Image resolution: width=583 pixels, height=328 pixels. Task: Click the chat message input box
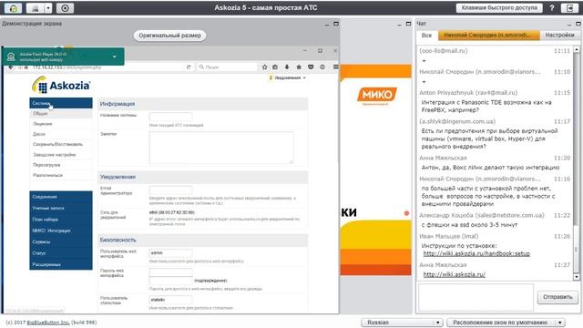(x=476, y=297)
